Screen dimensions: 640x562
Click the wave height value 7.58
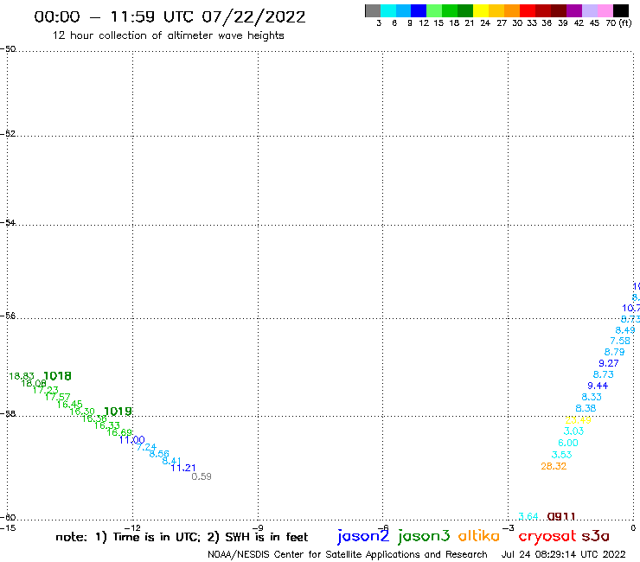(620, 341)
